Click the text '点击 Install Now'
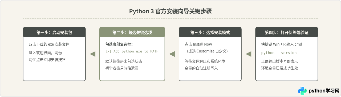 tap(198, 44)
